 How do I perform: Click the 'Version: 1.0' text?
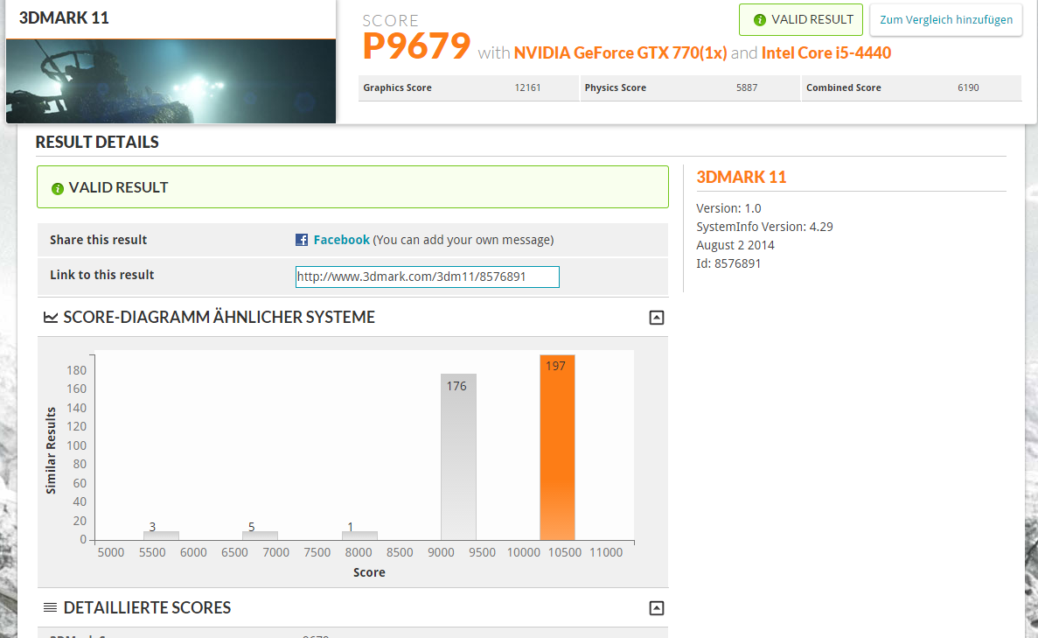click(728, 208)
